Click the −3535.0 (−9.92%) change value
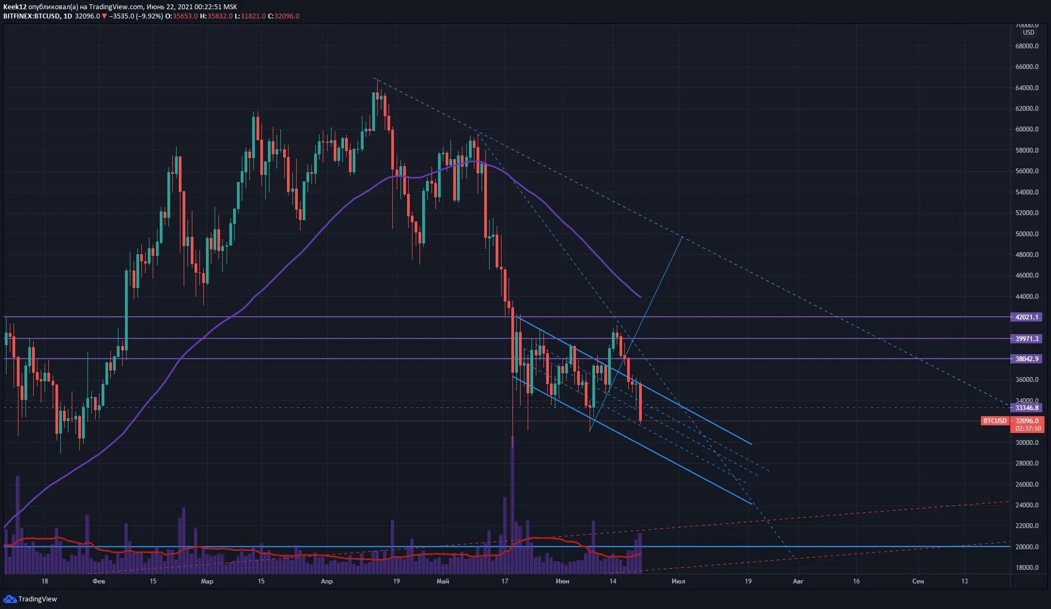 point(136,16)
